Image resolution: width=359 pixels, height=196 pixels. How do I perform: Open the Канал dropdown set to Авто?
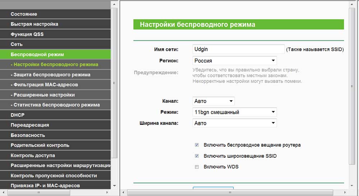pos(213,101)
